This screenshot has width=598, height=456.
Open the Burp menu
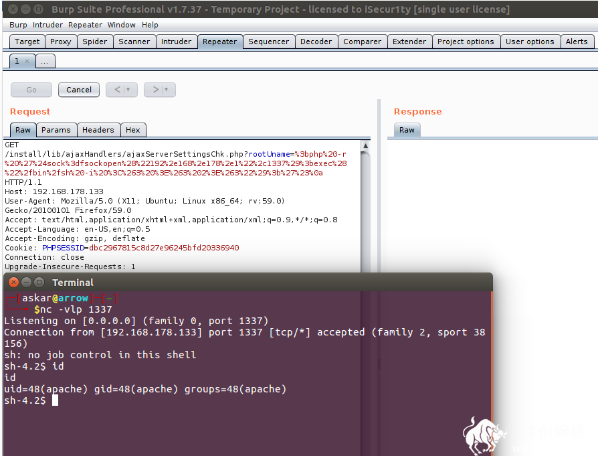point(18,25)
